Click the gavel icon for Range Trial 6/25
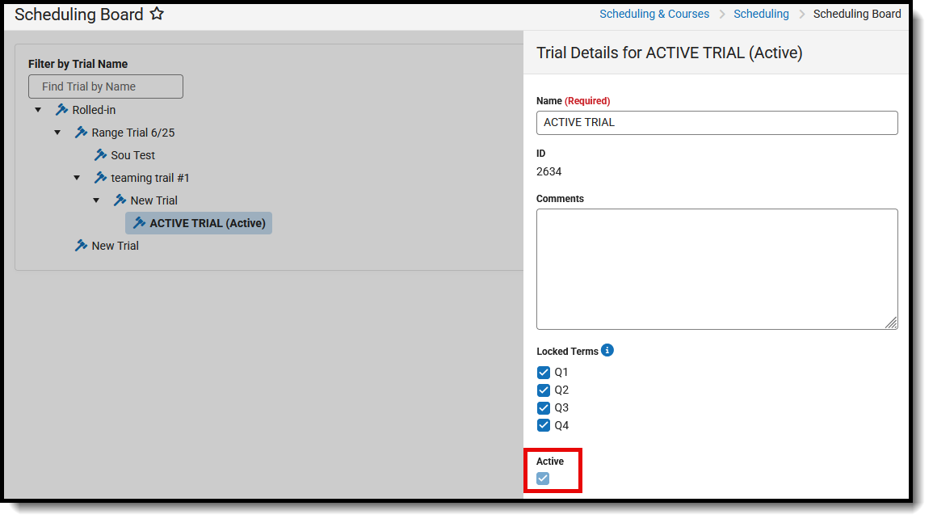The image size is (933, 523). pyautogui.click(x=80, y=132)
